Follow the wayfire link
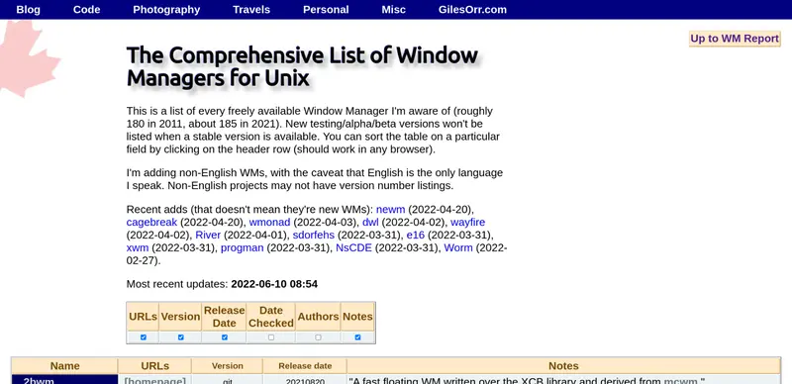 (x=467, y=223)
